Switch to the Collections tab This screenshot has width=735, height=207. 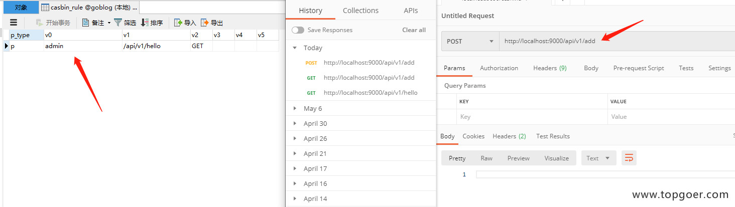(x=360, y=11)
